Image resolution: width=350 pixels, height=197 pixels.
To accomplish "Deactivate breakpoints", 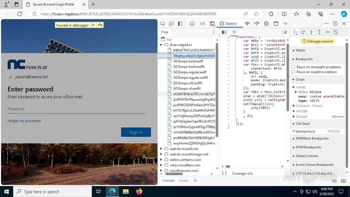I will [336, 32].
